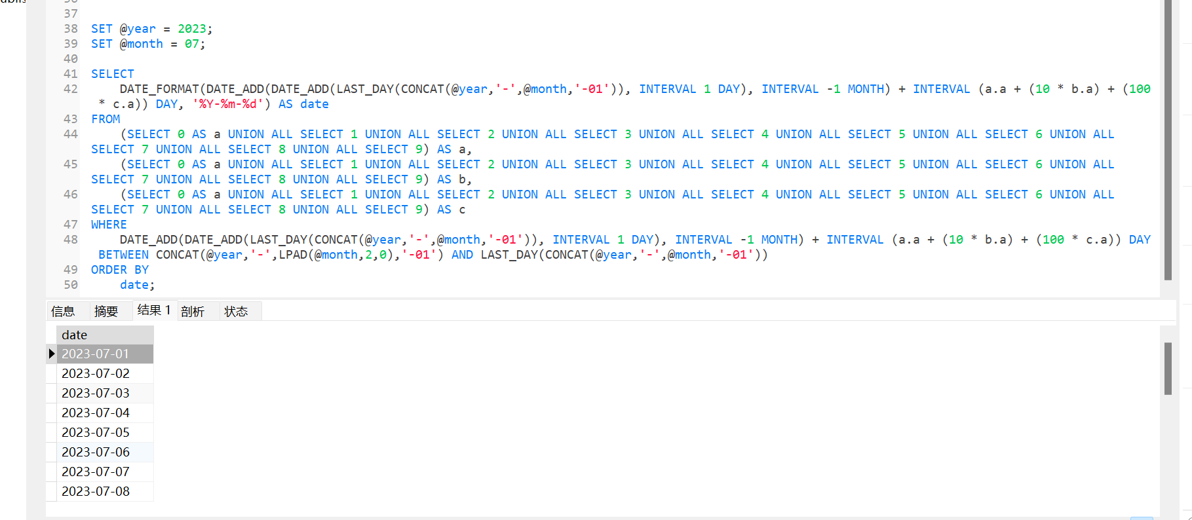Open the 信息 tab

(64, 311)
